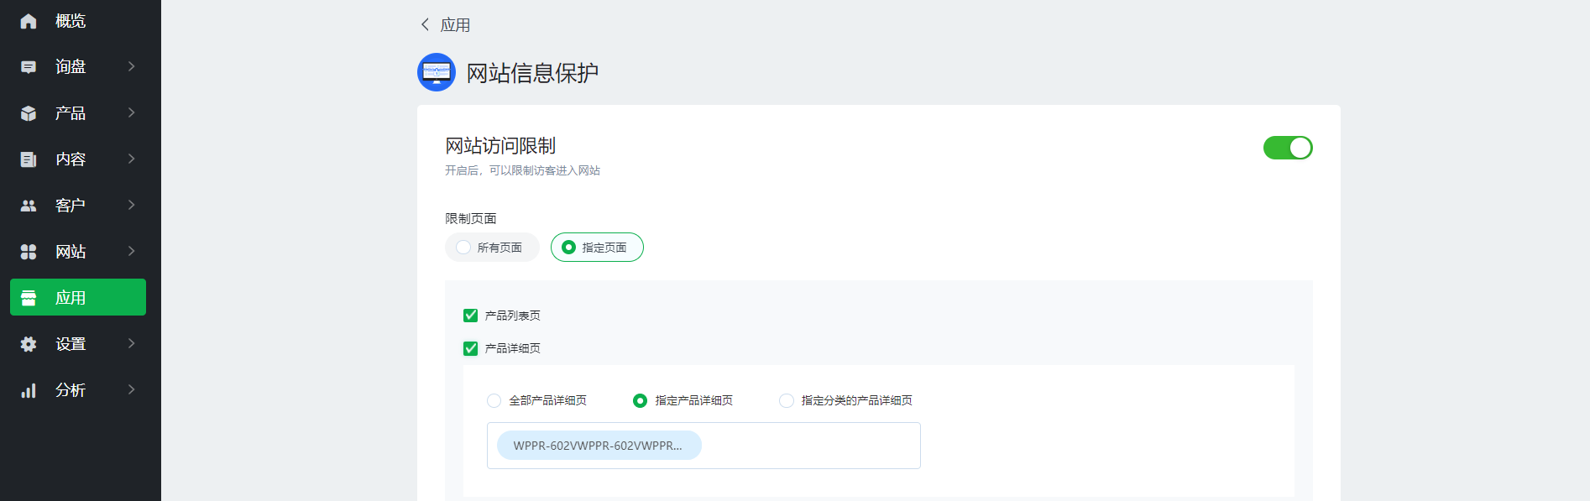Click the 内容 document icon
Screen dimensions: 1590x501
[x=29, y=159]
